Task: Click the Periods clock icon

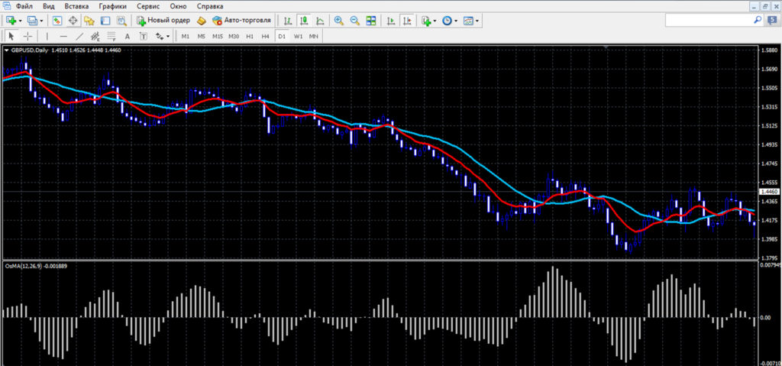Action: click(447, 21)
